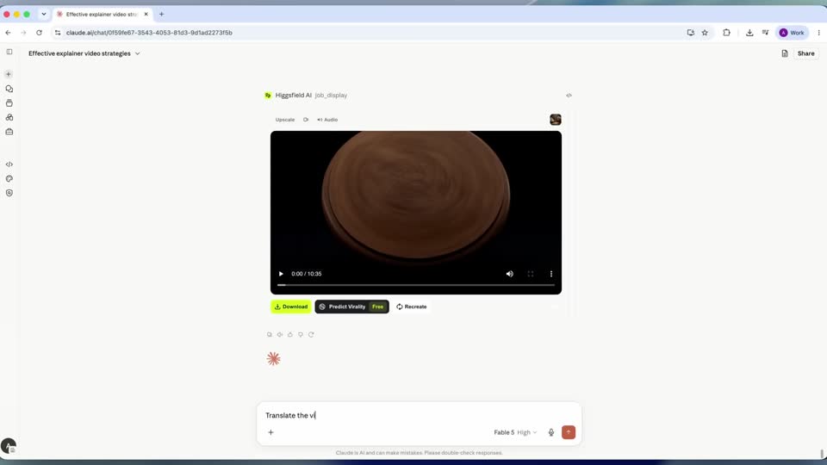Click the briefcase icon in the sidebar
Viewport: 827px width, 465px height.
[x=9, y=132]
